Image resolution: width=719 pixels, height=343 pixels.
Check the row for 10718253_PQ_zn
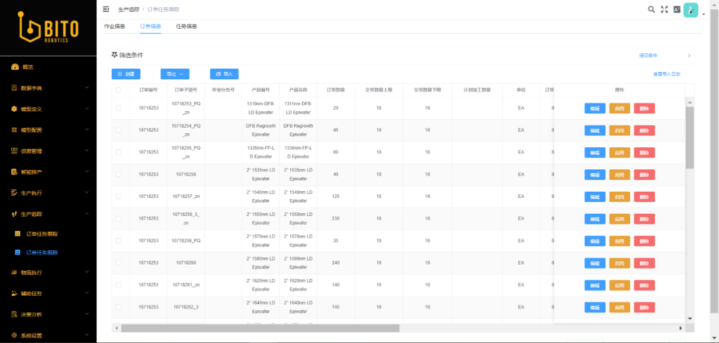pos(119,108)
